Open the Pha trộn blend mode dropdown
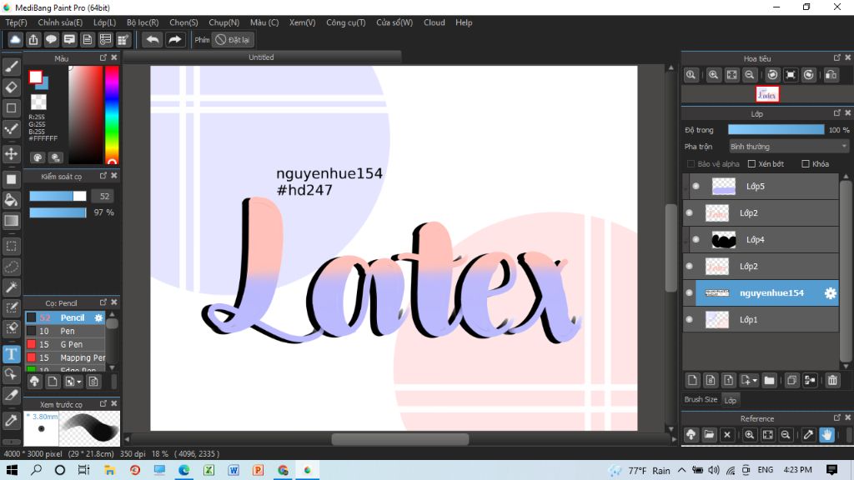The width and height of the screenshot is (854, 480). (x=789, y=147)
